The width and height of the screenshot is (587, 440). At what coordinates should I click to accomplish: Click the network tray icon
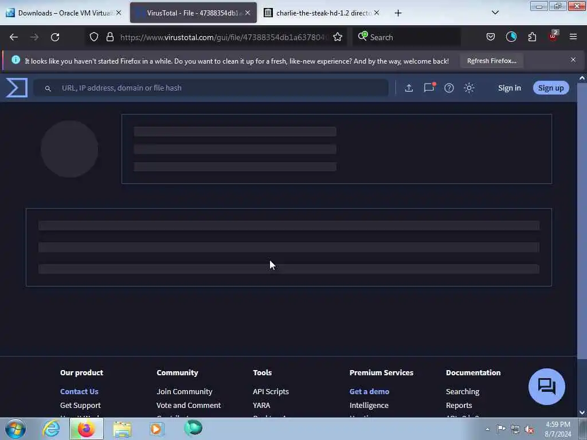pos(515,429)
